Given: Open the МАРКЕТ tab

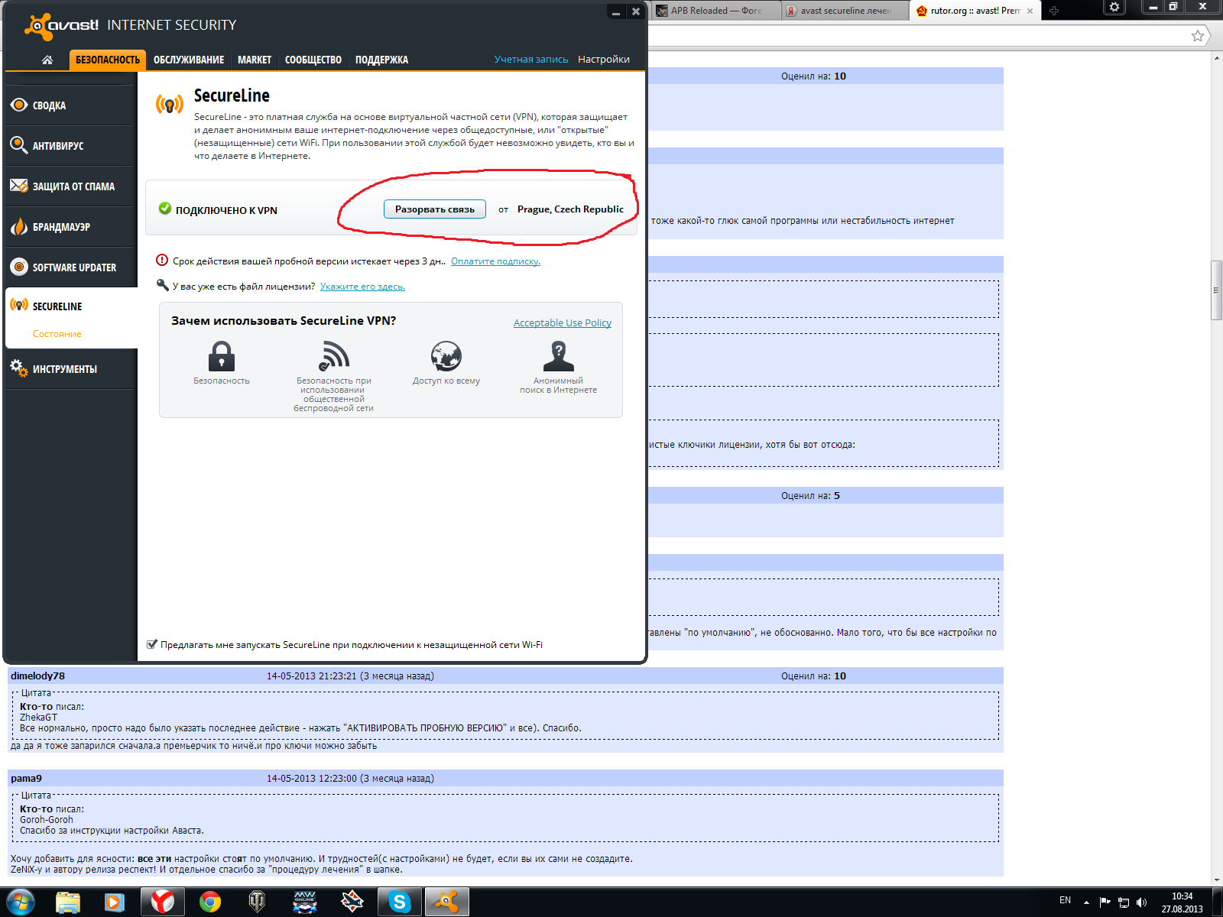Looking at the screenshot, I should point(255,60).
